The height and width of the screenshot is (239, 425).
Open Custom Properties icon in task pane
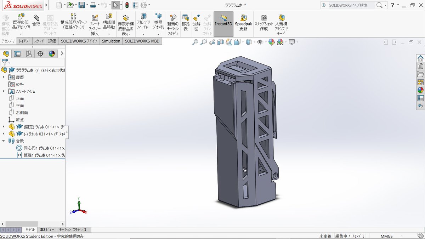(x=420, y=98)
